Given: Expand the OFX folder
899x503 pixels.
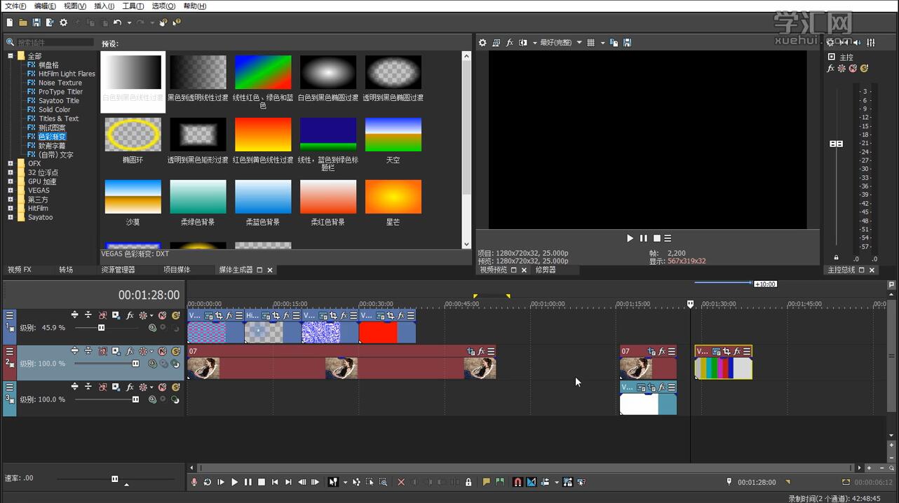Looking at the screenshot, I should click(11, 163).
